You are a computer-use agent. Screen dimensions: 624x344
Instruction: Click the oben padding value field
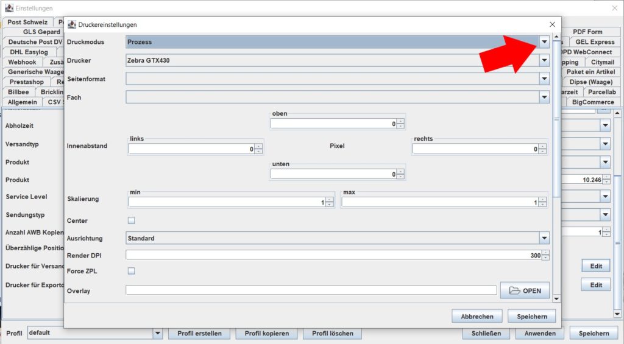tap(333, 124)
